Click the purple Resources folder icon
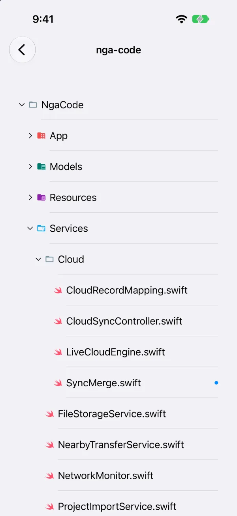237x516 pixels. [41, 197]
